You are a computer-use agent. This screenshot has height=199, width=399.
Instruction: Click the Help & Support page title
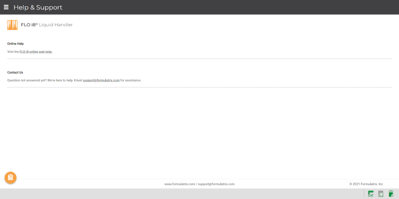point(38,8)
